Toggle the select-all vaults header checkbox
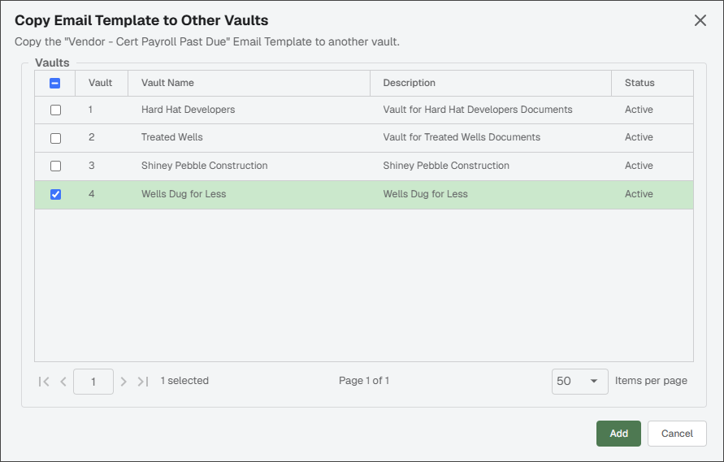The height and width of the screenshot is (462, 724). 55,83
